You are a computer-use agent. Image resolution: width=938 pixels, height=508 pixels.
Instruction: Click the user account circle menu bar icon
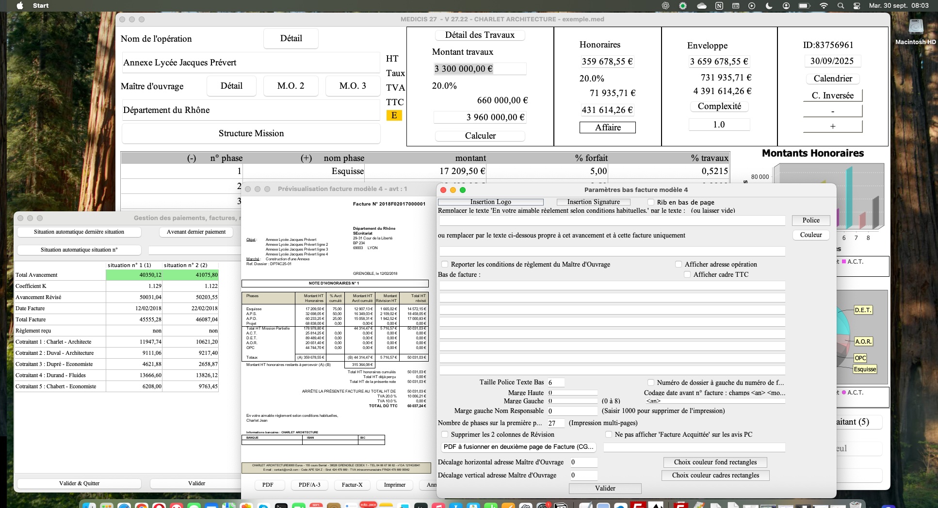pyautogui.click(x=786, y=6)
